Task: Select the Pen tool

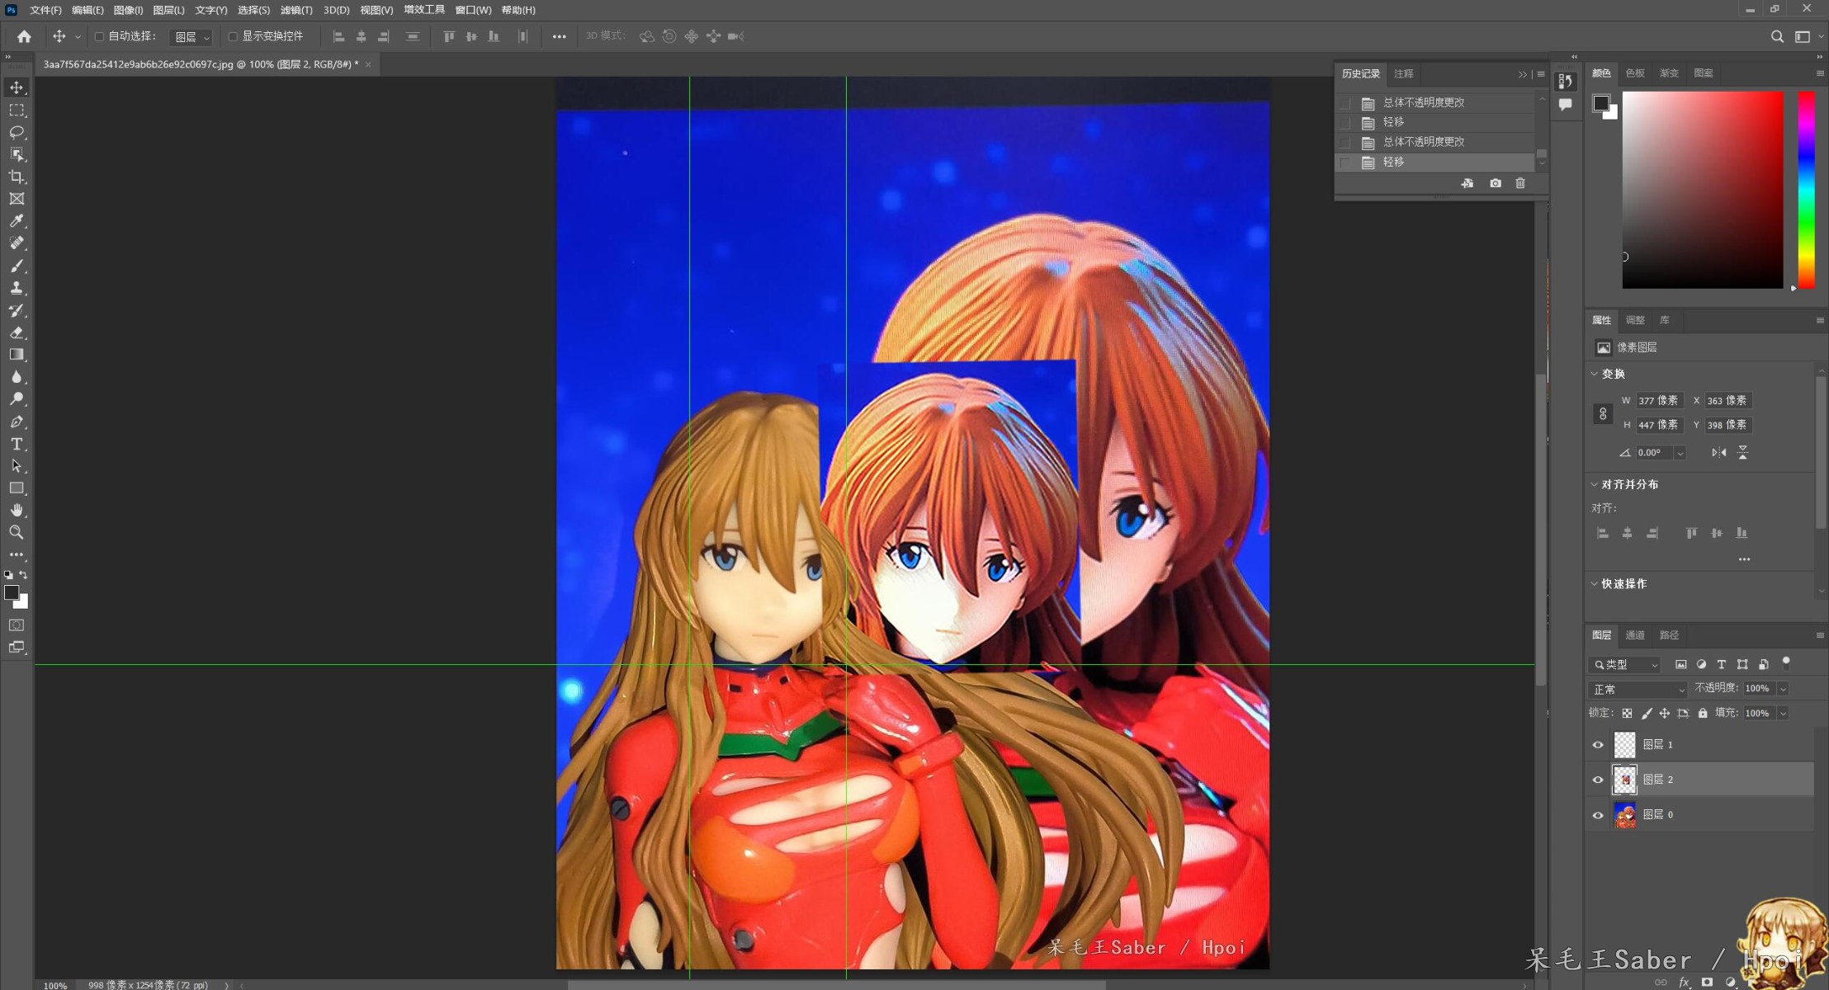Action: pyautogui.click(x=17, y=422)
